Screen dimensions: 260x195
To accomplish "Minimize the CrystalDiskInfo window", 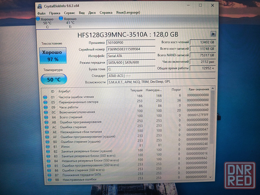I will [189, 5].
